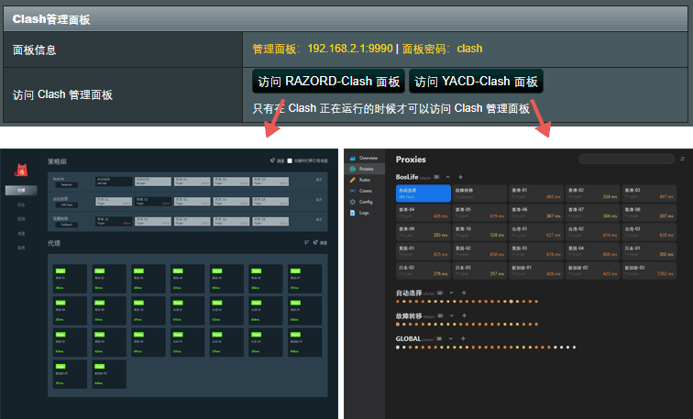This screenshot has width=693, height=419.
Task: Click the red cat Clash logo
Action: (x=22, y=169)
